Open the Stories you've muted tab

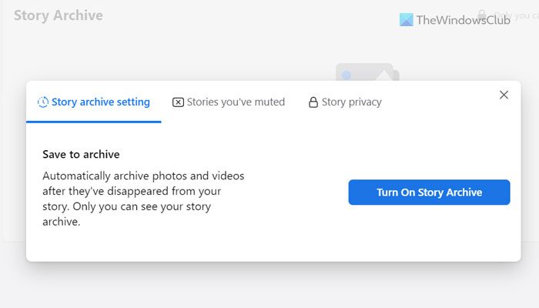click(235, 102)
